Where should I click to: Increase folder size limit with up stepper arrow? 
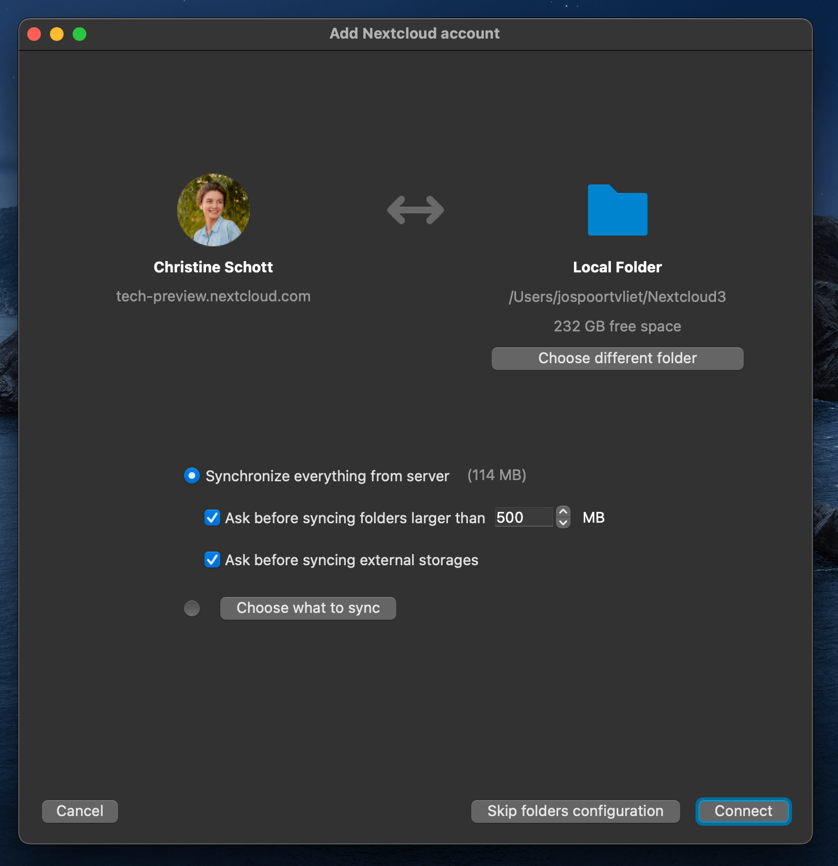tap(563, 511)
